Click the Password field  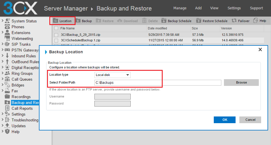[112, 104]
